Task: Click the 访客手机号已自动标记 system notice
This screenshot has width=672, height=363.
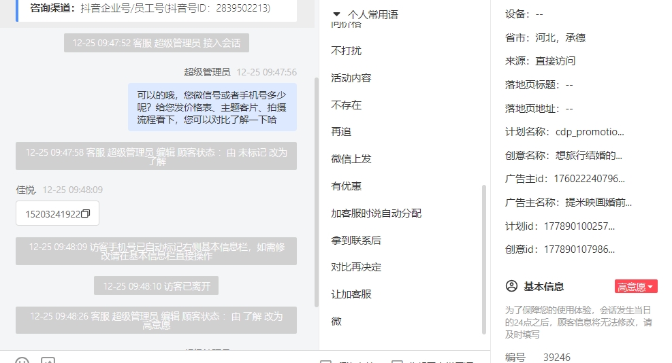Action: click(x=156, y=251)
